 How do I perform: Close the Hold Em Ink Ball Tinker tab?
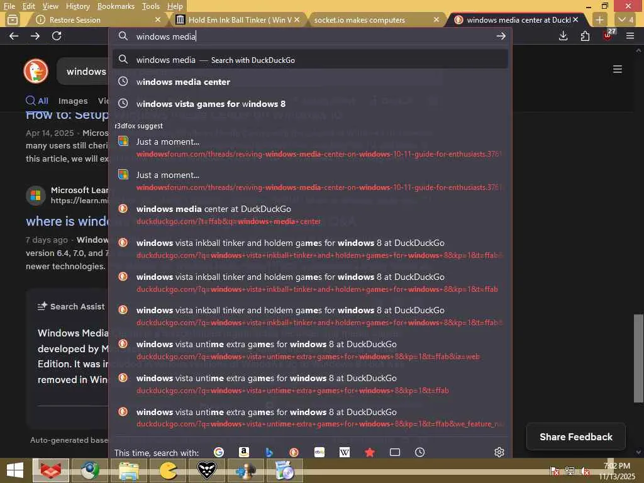tap(297, 19)
